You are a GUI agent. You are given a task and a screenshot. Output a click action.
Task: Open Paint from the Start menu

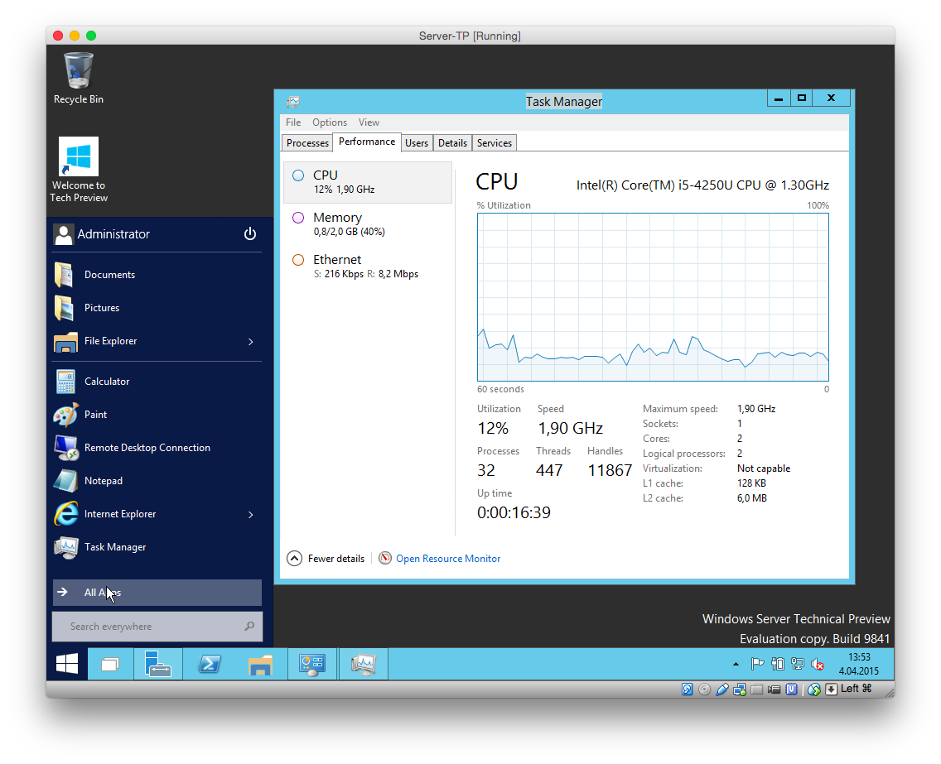point(95,415)
